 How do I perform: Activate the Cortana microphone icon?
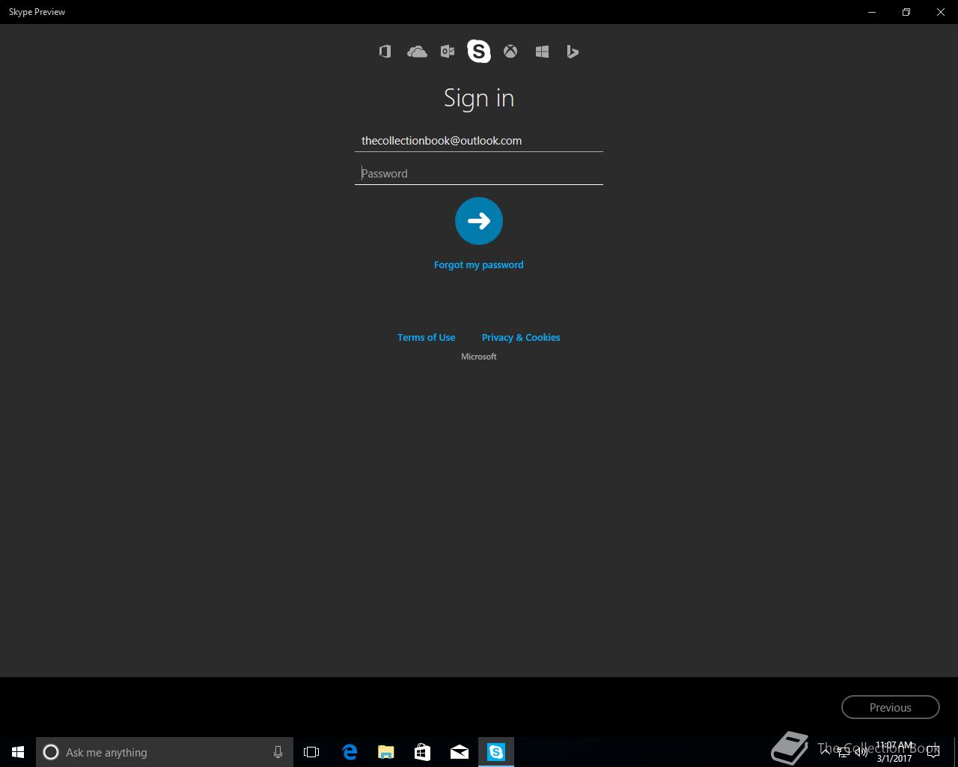(x=278, y=752)
